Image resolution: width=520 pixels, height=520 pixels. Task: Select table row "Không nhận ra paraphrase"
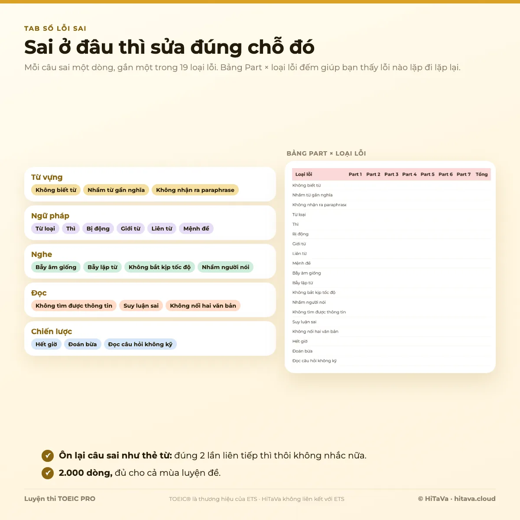(391, 205)
